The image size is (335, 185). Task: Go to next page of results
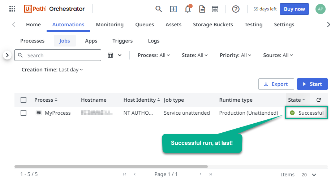pyautogui.click(x=201, y=174)
